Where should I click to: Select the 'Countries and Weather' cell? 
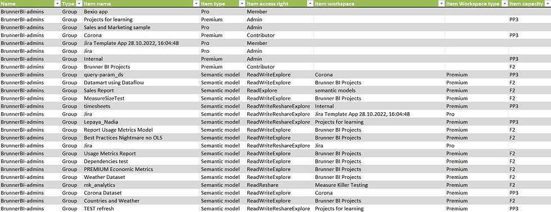click(x=141, y=201)
